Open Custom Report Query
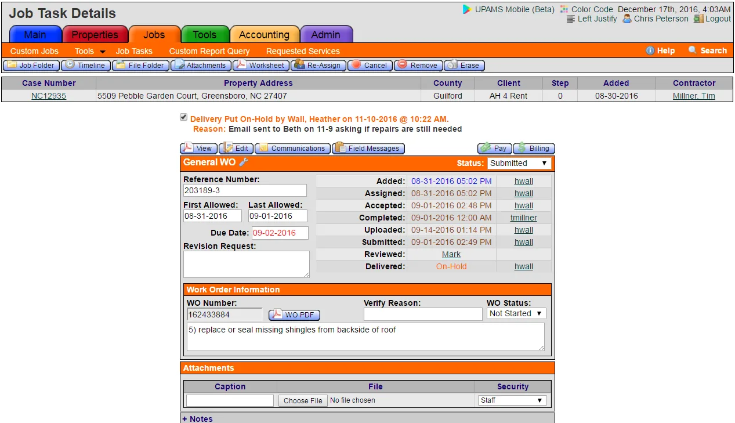Viewport: 735px width, 423px height. [x=209, y=51]
